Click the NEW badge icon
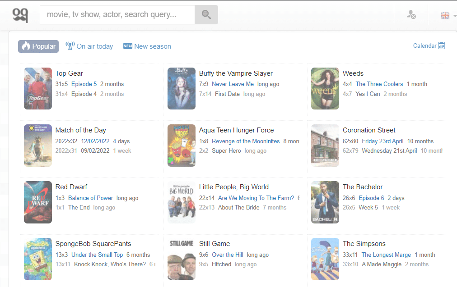This screenshot has width=457, height=287. pos(128,46)
